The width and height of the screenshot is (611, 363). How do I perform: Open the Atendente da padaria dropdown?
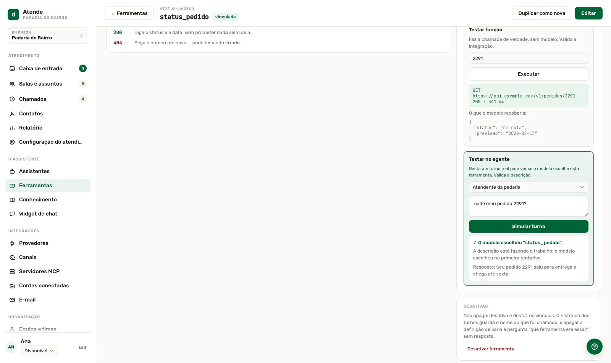tap(529, 187)
